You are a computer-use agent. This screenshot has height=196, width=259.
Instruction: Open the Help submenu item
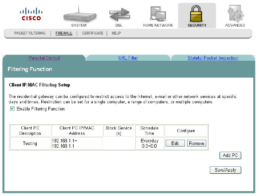coord(116,33)
